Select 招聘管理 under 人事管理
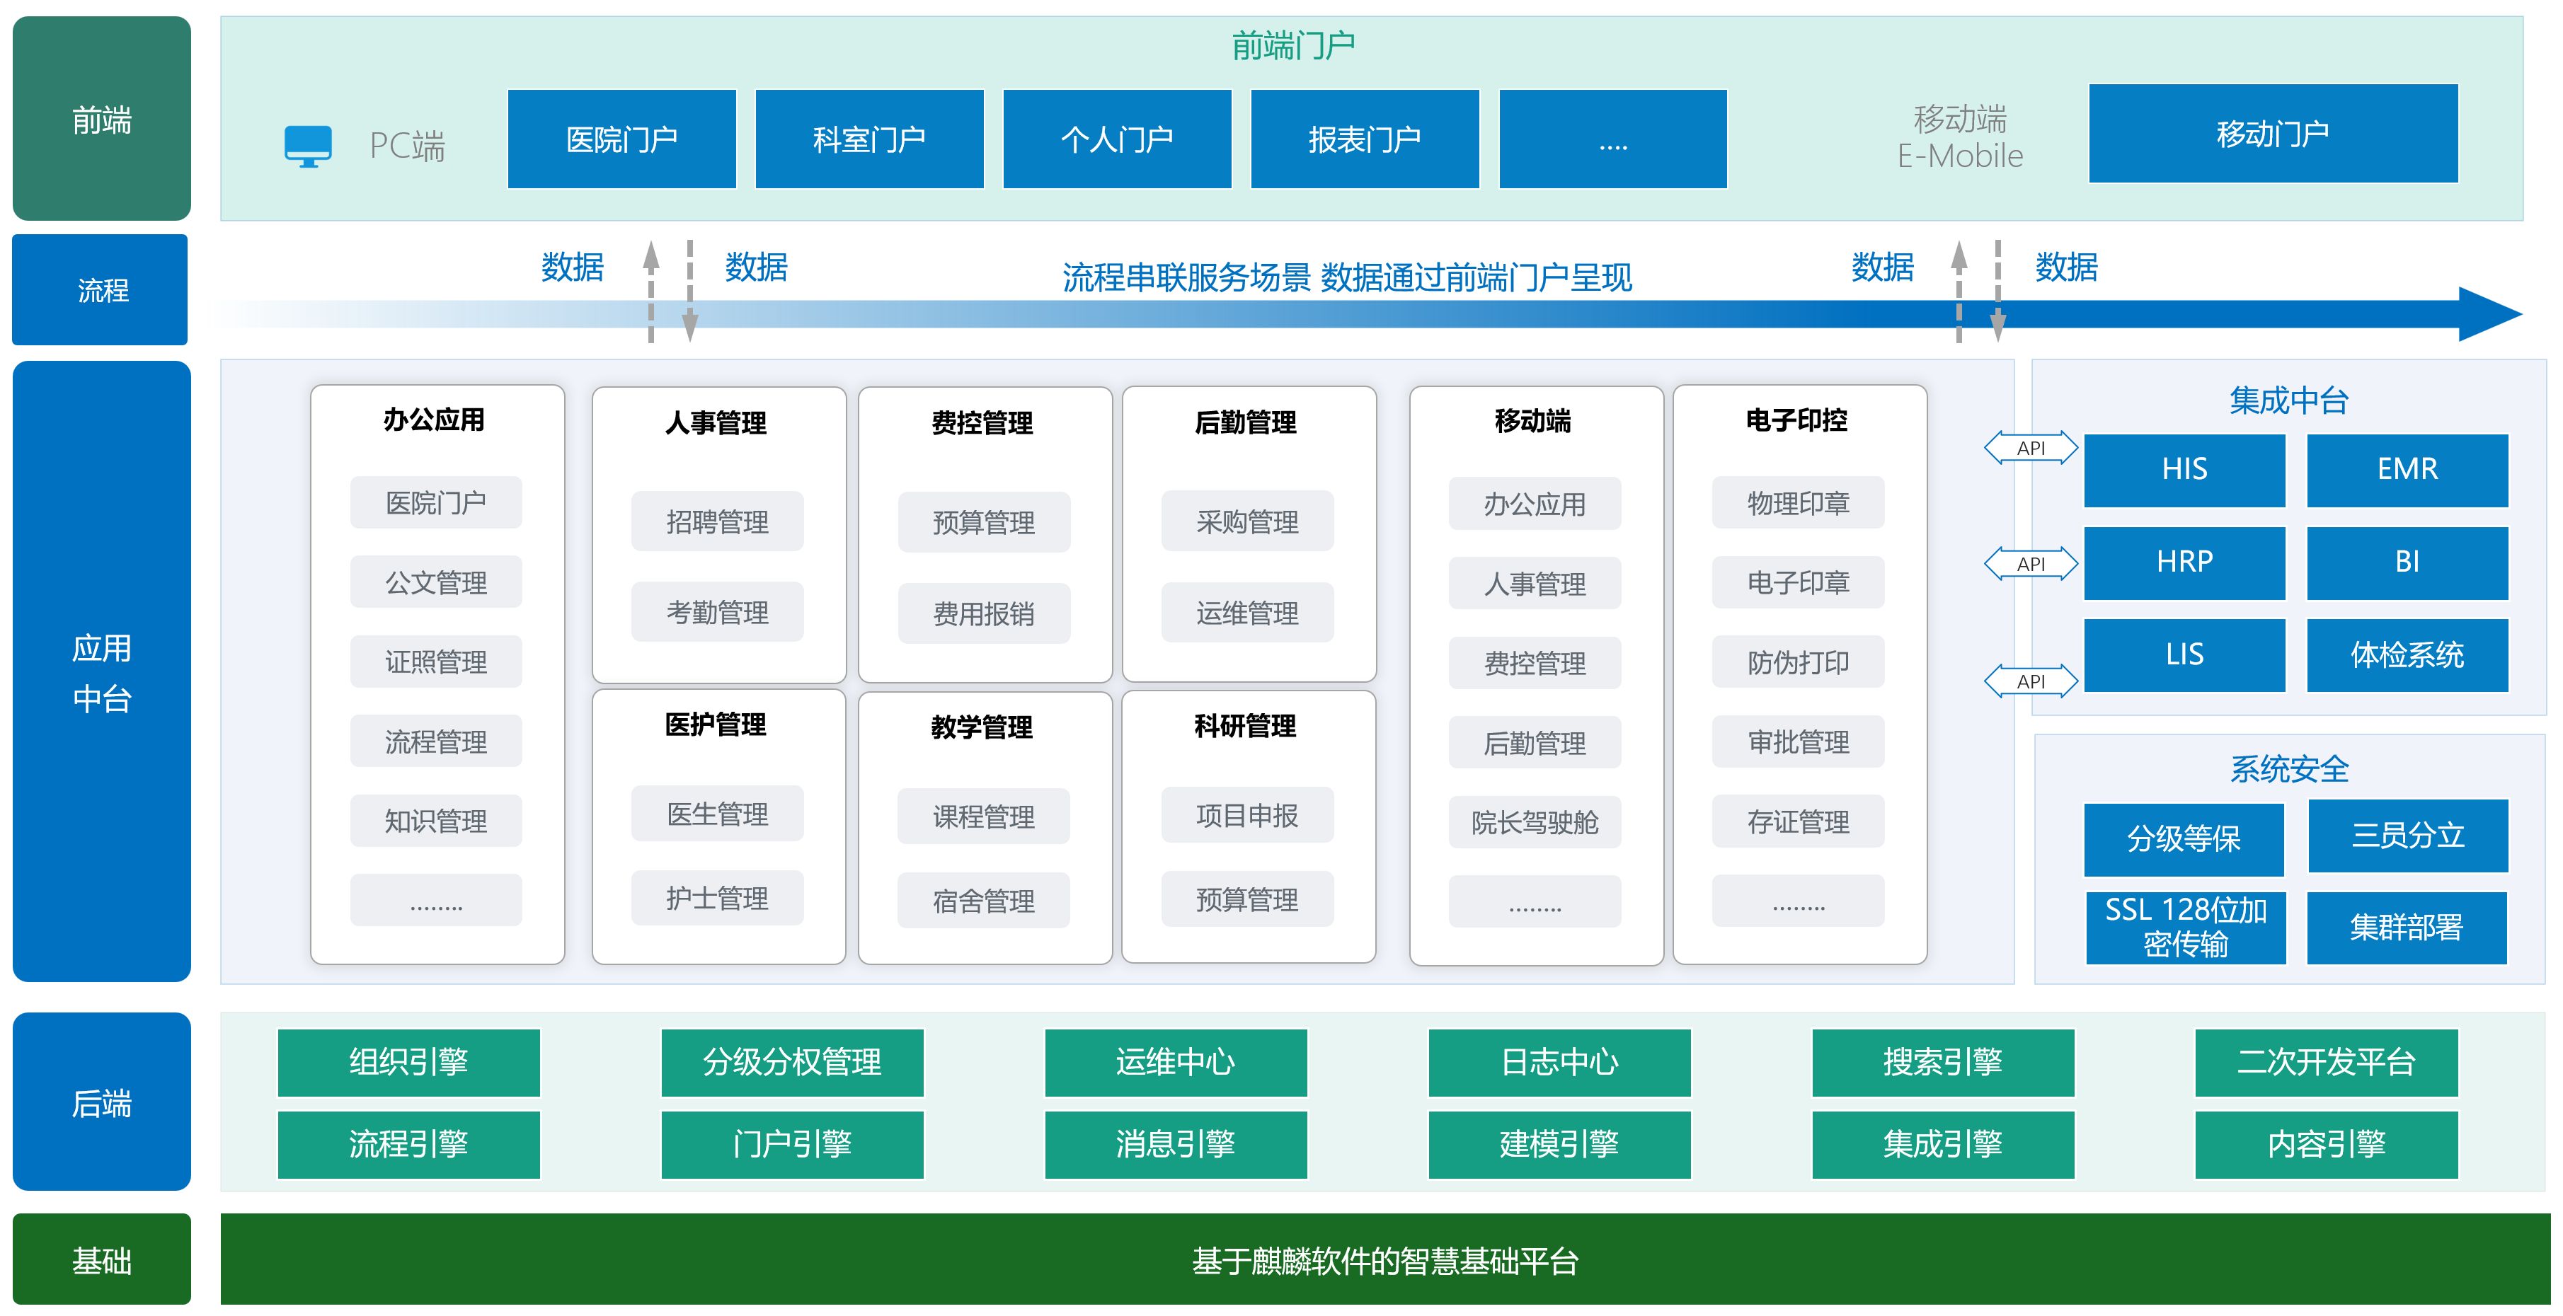The height and width of the screenshot is (1316, 2563). point(717,521)
